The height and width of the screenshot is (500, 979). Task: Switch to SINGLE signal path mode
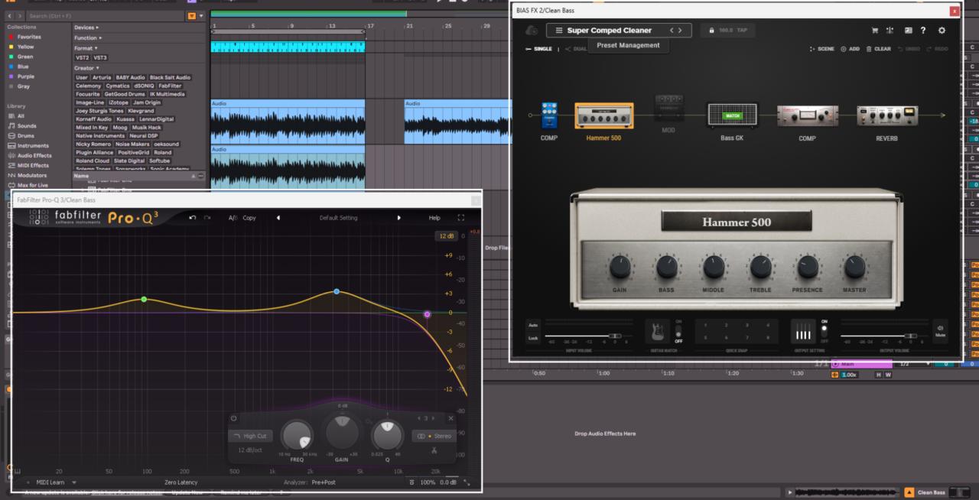point(539,49)
